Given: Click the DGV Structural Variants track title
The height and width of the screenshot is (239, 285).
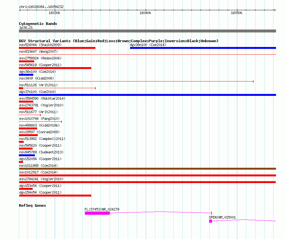Looking at the screenshot, I should coord(118,41).
